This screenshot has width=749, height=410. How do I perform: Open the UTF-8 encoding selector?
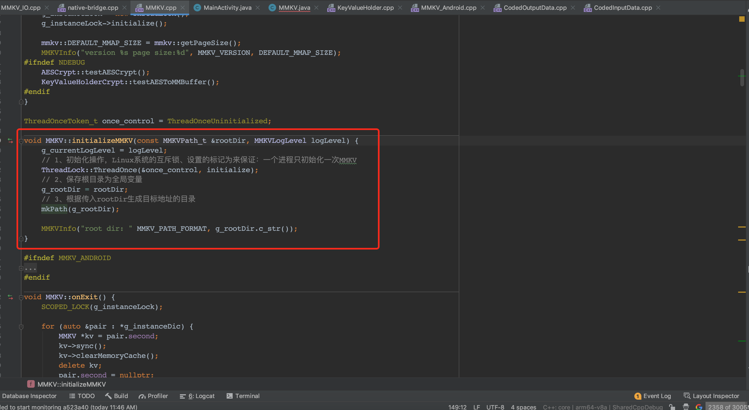495,407
